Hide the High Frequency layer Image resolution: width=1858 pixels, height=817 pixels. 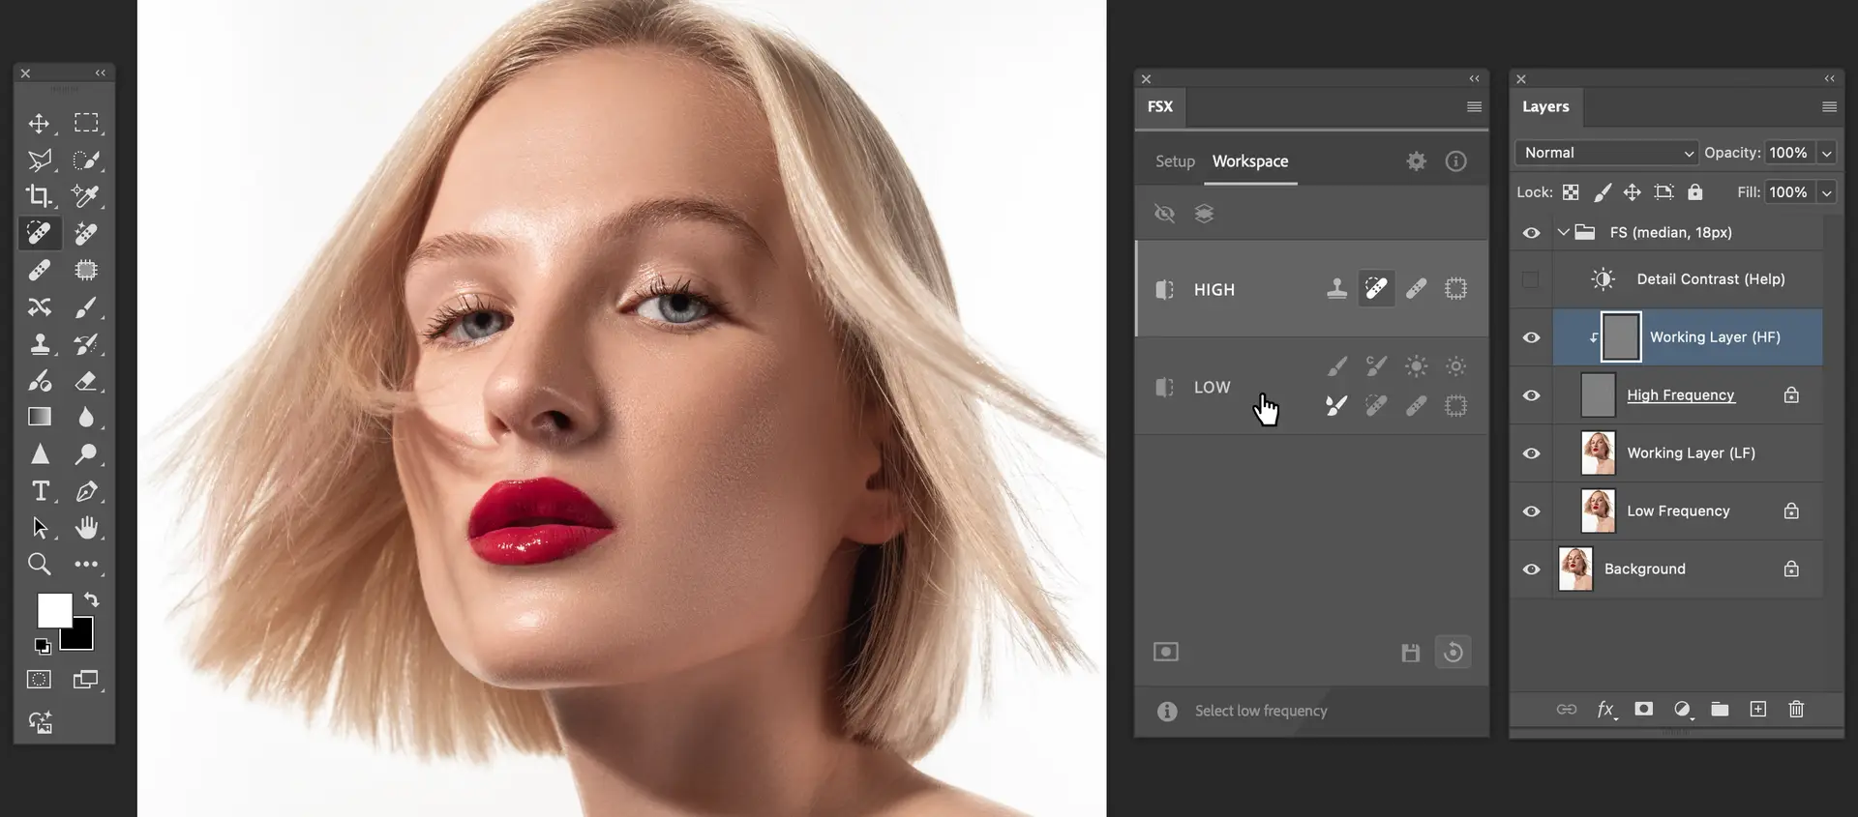coord(1531,395)
